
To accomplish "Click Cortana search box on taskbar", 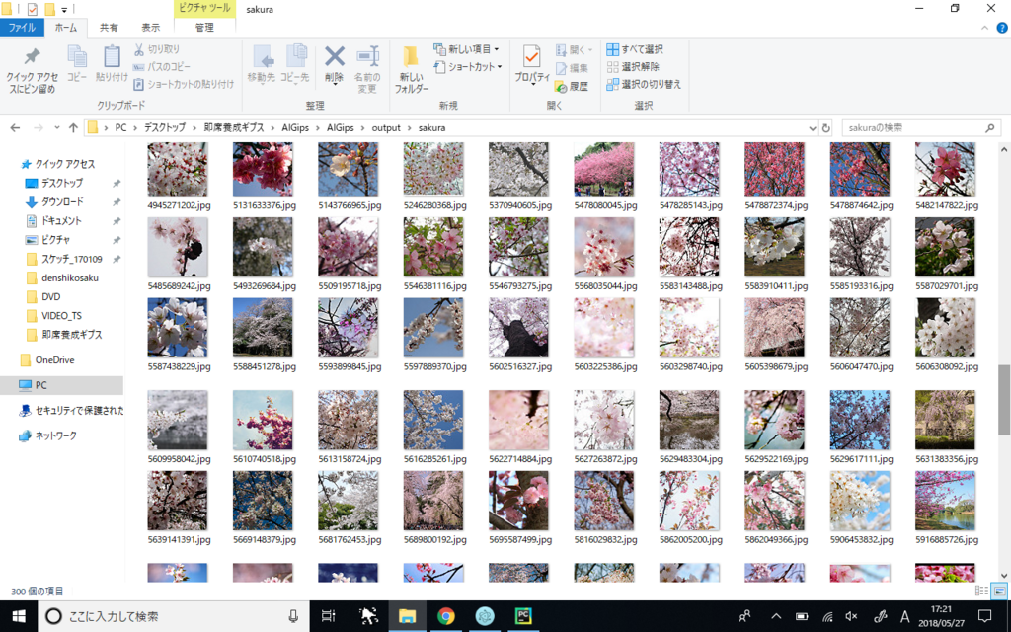I will [x=174, y=616].
